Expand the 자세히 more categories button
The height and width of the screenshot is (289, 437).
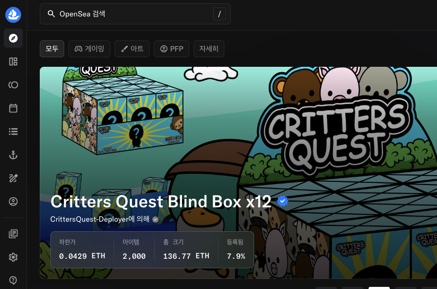pyautogui.click(x=209, y=49)
